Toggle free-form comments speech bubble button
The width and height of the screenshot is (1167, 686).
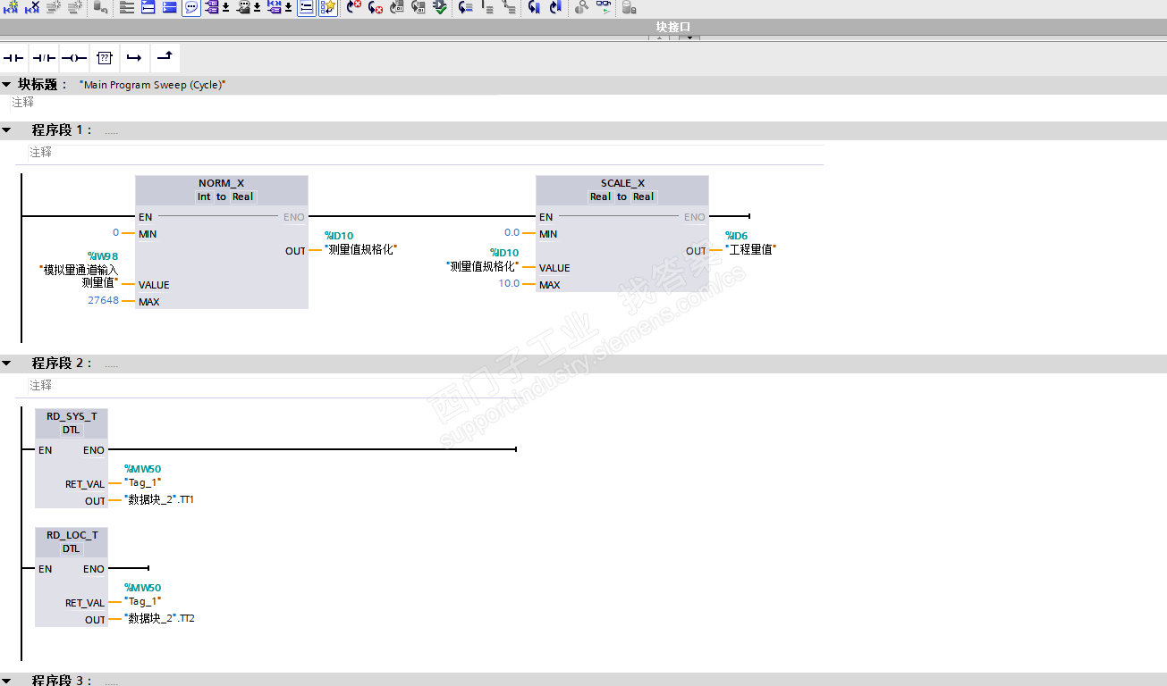click(191, 7)
